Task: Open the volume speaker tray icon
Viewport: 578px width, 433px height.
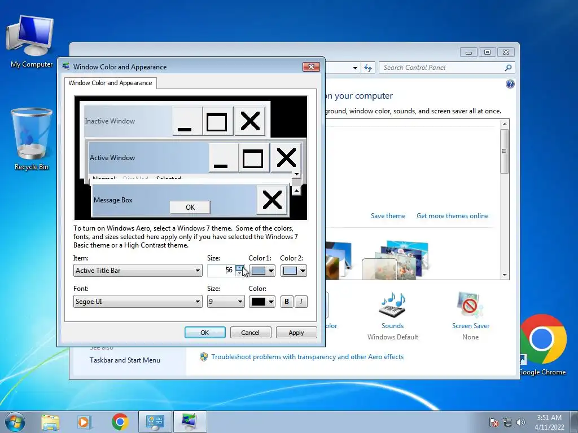Action: point(521,422)
